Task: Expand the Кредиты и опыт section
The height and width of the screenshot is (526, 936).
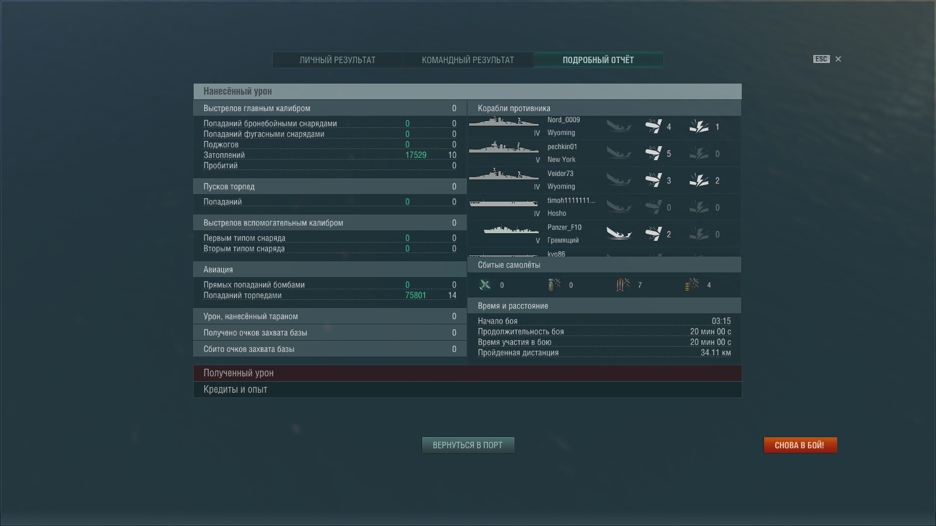Action: click(x=467, y=389)
